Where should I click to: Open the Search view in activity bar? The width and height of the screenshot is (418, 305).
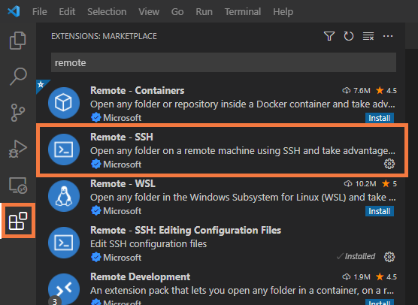pyautogui.click(x=18, y=77)
